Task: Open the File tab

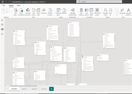Action: click(x=4, y=6)
